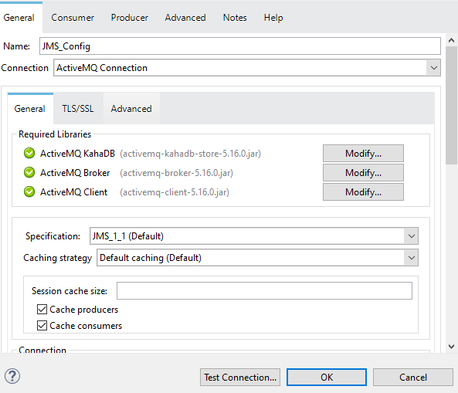Modify the ActiveMQ Client library
Image resolution: width=458 pixels, height=393 pixels.
coord(363,191)
